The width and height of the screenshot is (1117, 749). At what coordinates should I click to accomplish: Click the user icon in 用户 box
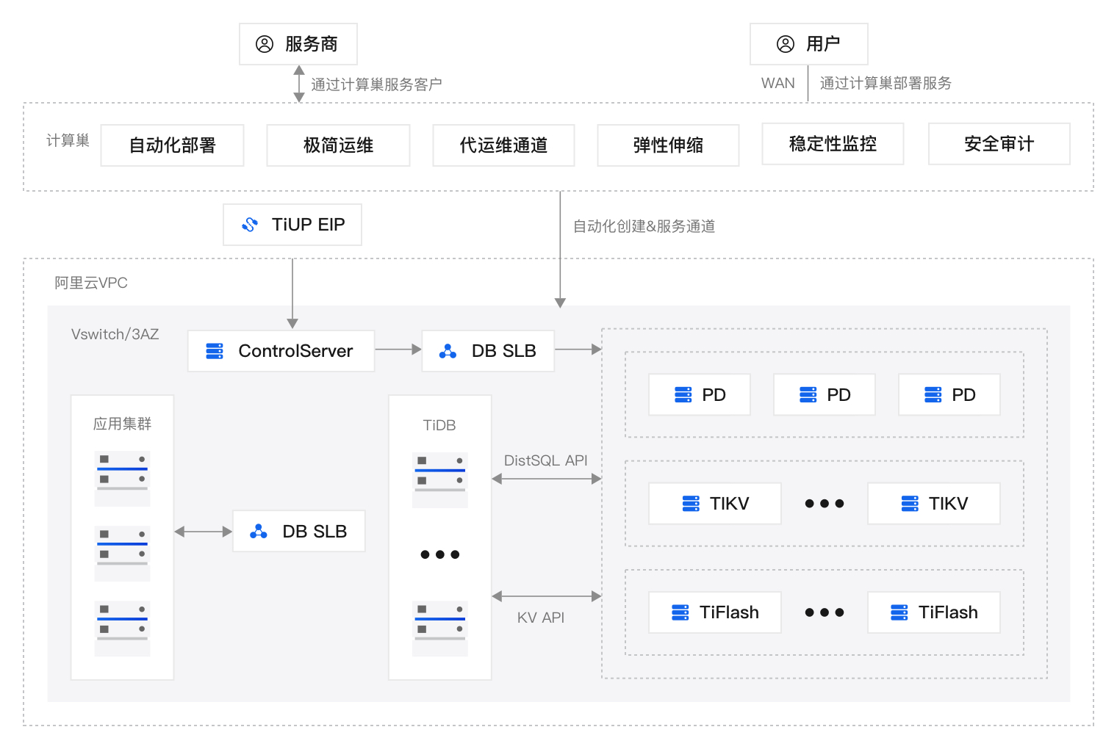(x=786, y=44)
